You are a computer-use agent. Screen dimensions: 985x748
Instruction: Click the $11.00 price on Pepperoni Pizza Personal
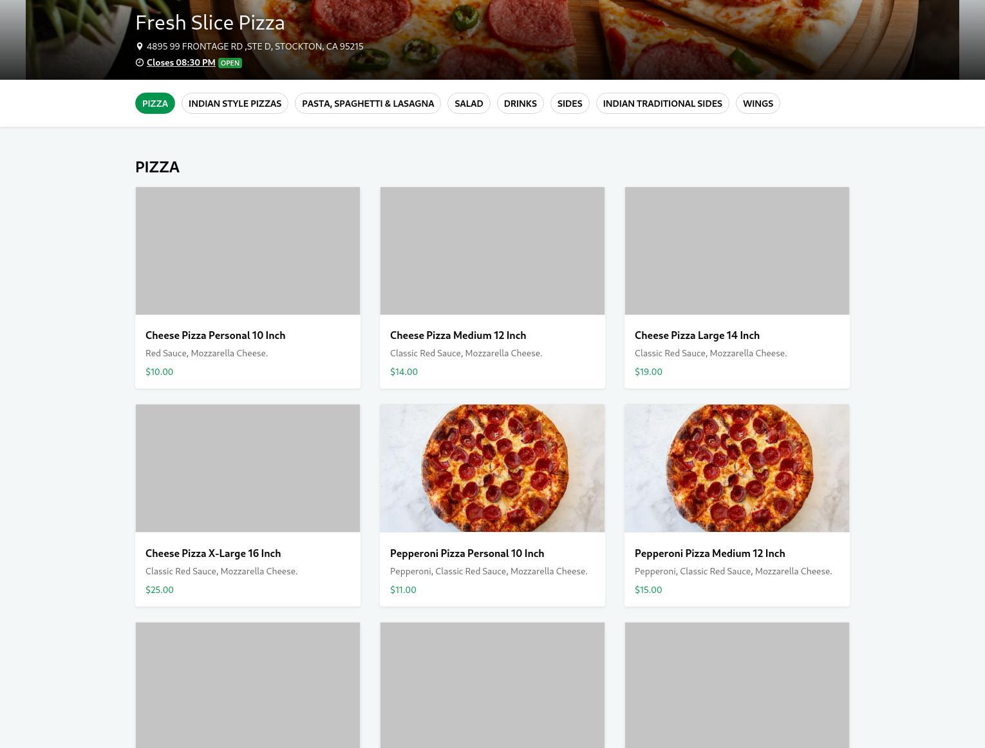(403, 590)
